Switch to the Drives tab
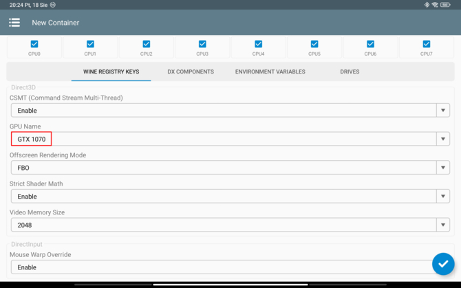 [x=350, y=71]
